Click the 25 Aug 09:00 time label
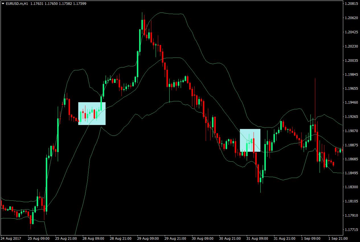This screenshot has height=242, width=360. click(38, 238)
